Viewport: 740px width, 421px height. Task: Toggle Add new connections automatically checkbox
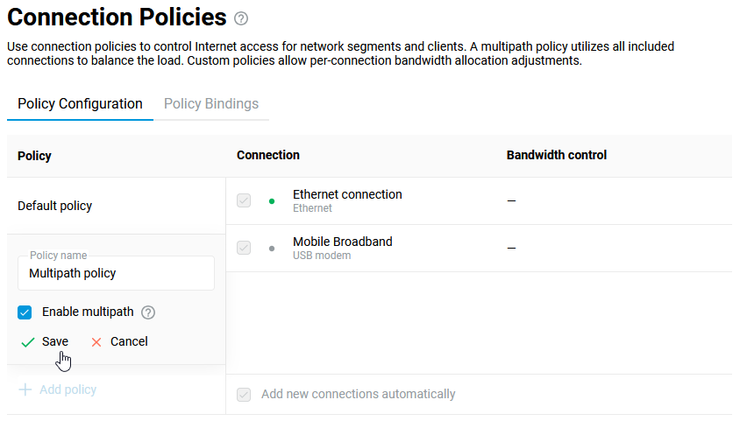[x=244, y=395]
